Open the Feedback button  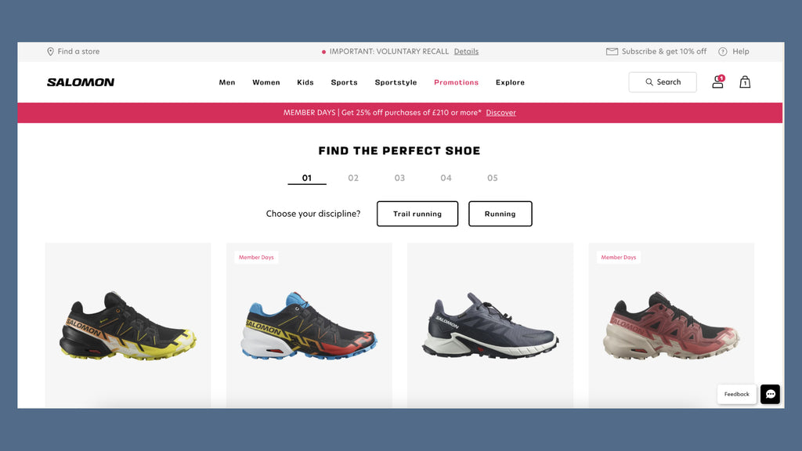[736, 395]
